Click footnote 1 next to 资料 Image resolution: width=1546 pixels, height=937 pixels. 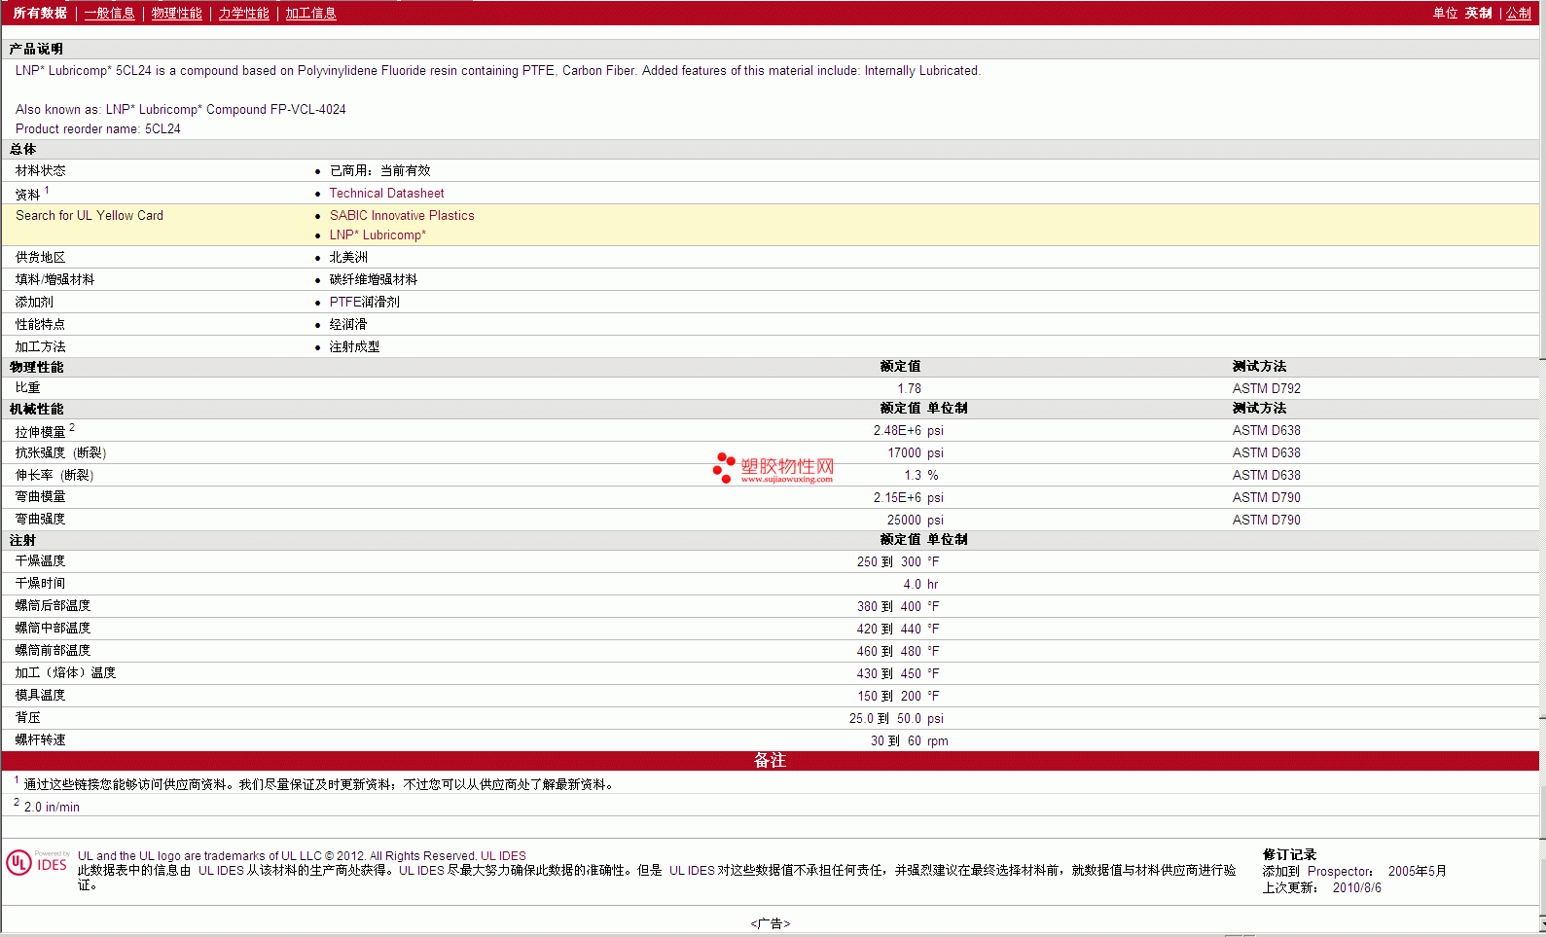point(47,190)
